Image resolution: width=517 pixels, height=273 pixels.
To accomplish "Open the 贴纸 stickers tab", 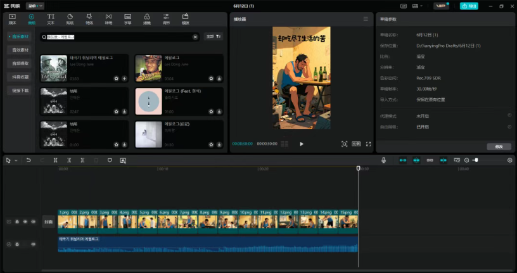I will tap(70, 19).
